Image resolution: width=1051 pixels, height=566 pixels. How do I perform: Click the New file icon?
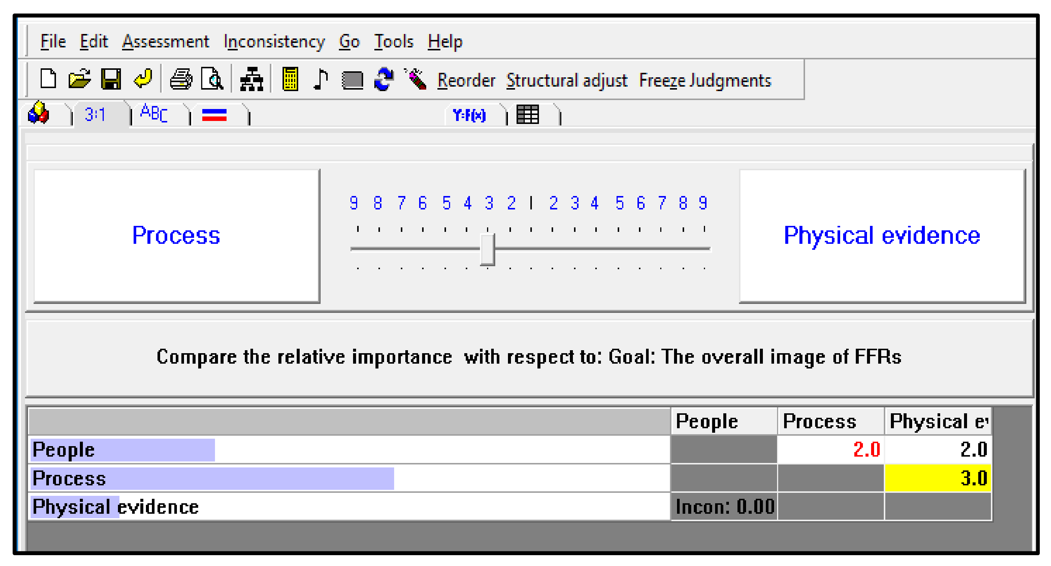48,79
